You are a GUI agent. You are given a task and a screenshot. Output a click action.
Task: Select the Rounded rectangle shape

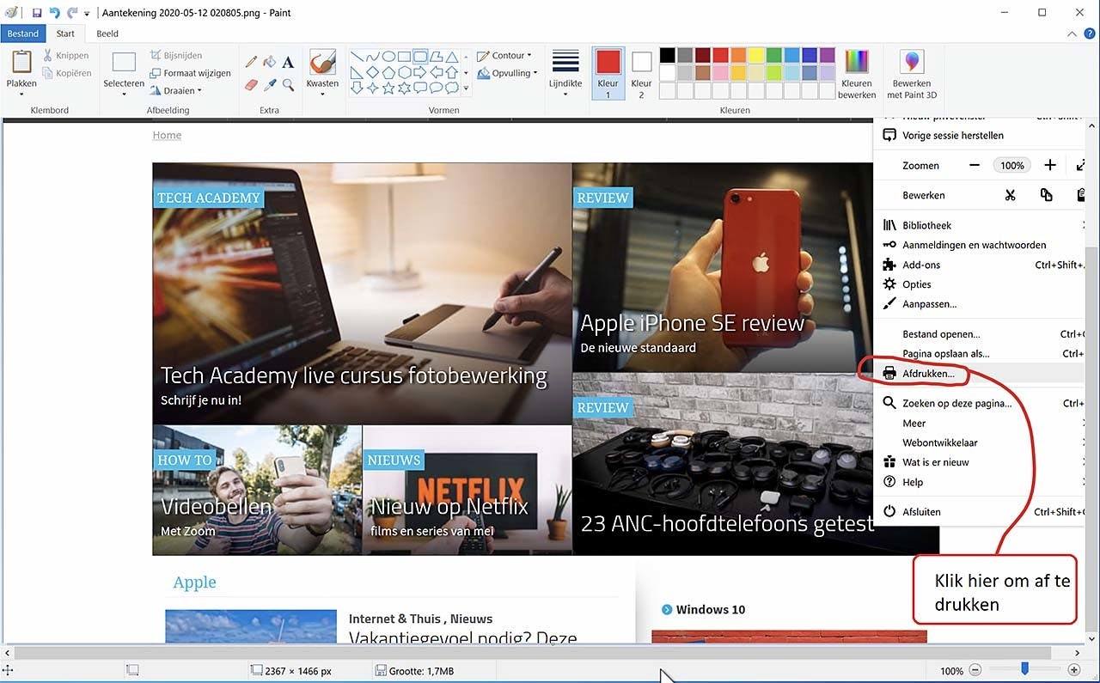(419, 56)
